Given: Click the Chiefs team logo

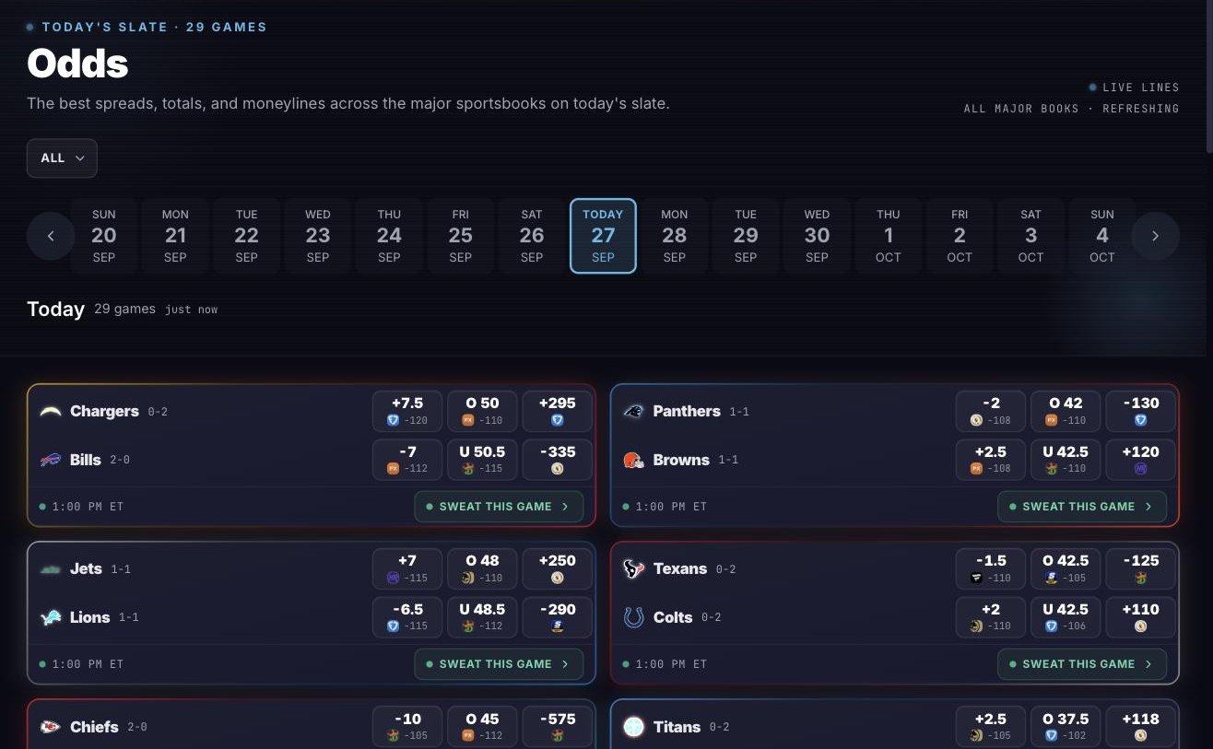Looking at the screenshot, I should (51, 727).
